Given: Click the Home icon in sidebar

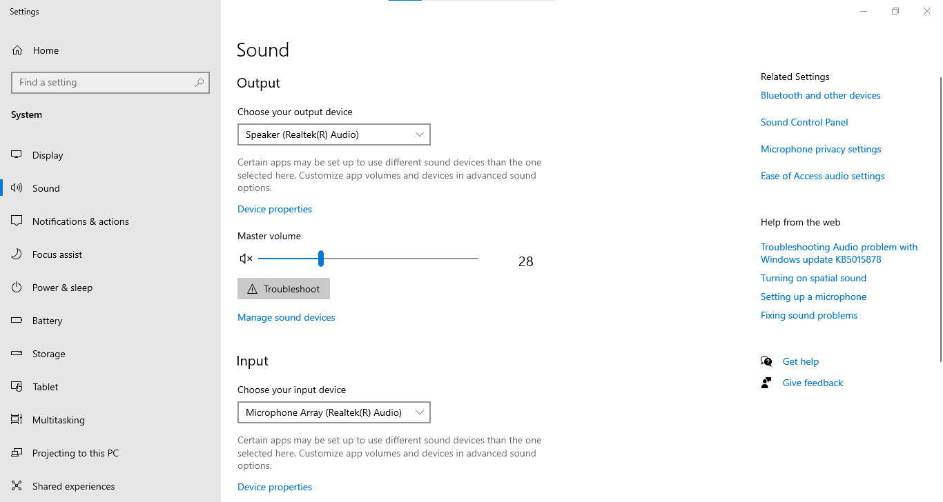Looking at the screenshot, I should pos(17,50).
